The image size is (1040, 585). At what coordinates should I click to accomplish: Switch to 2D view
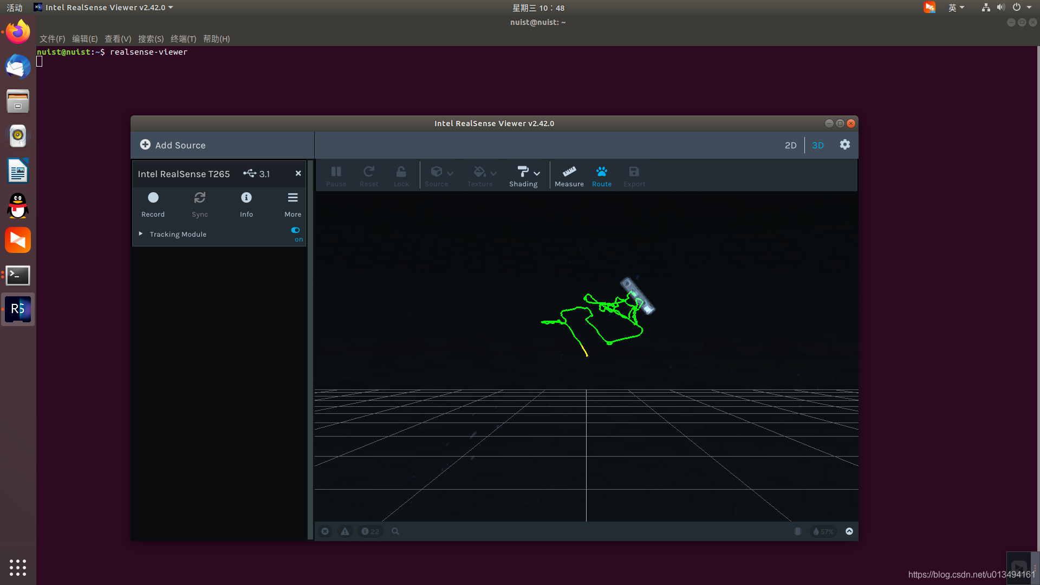click(790, 145)
